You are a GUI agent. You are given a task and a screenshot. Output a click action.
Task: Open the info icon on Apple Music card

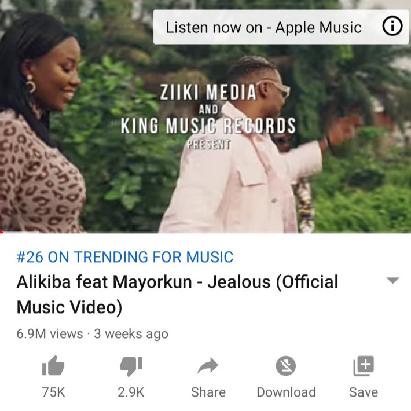[392, 25]
